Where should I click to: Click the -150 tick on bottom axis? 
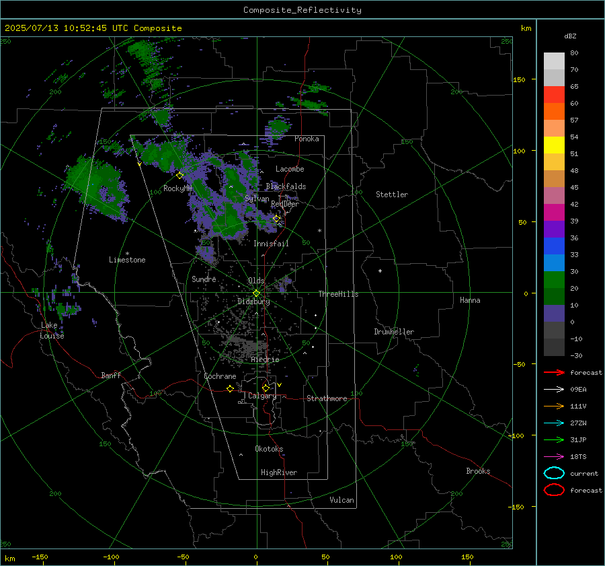coord(40,557)
